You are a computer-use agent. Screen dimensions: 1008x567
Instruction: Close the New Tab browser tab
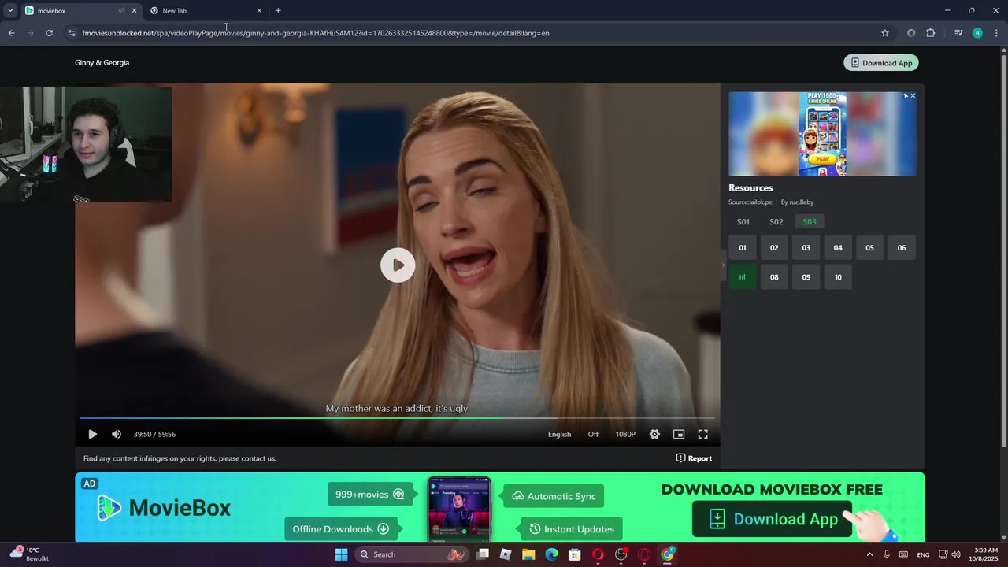point(259,11)
